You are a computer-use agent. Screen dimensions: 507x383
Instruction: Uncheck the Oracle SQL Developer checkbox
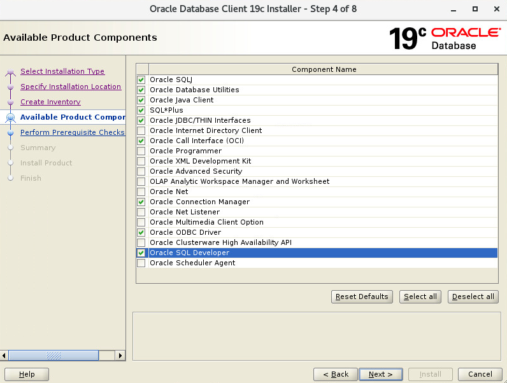(x=141, y=253)
